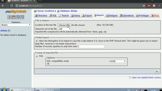This screenshot has height=91, width=162.
Task: Click the volume icon in system tray
Action: click(x=137, y=90)
